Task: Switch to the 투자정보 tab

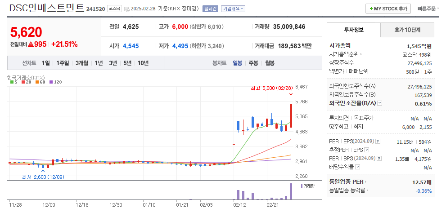Action: [x=354, y=30]
